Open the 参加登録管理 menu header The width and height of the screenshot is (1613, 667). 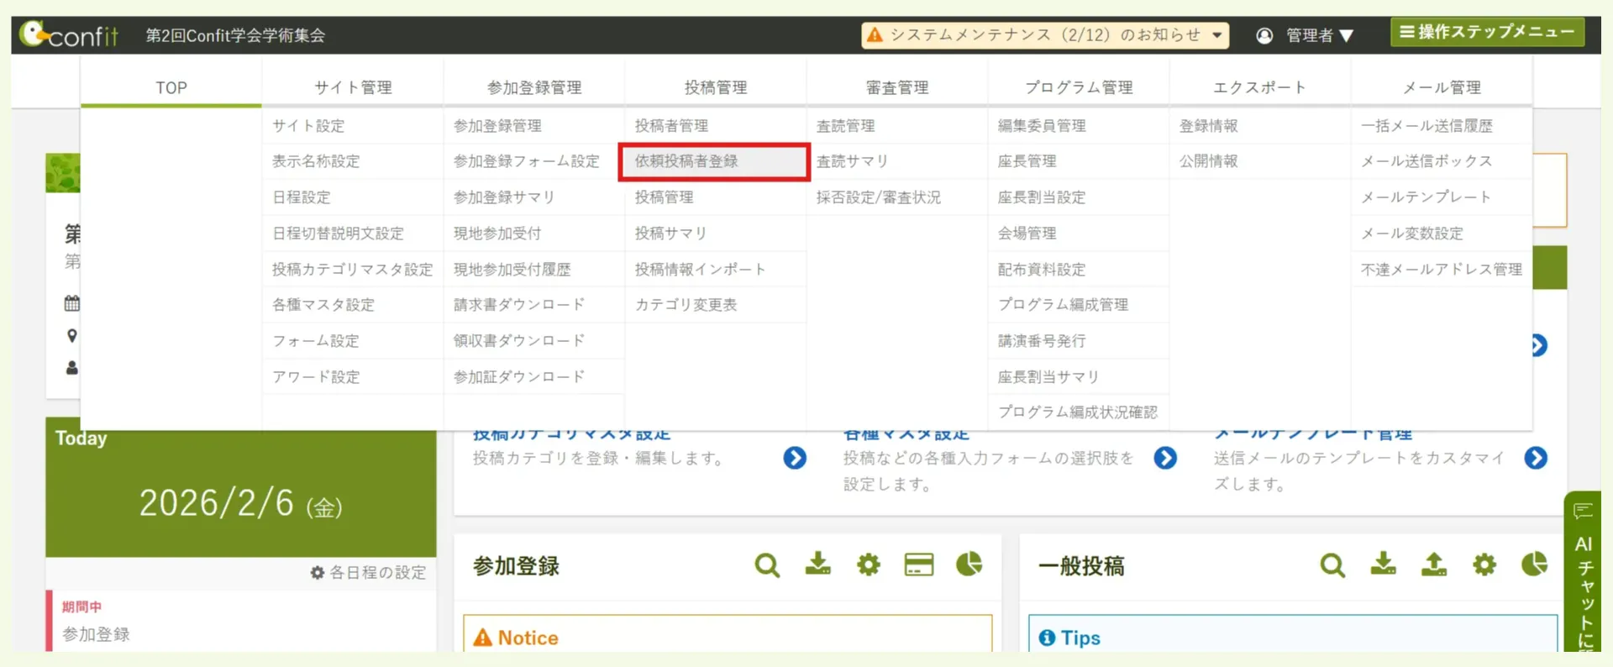point(534,87)
